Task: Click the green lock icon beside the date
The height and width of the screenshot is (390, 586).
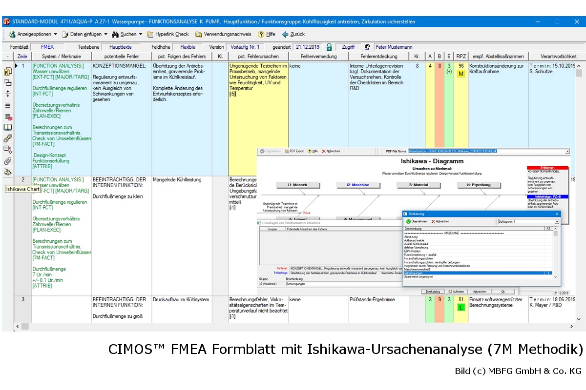Action: [329, 47]
